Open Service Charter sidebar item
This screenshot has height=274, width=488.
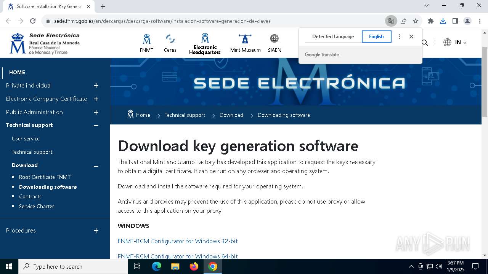[x=37, y=206]
